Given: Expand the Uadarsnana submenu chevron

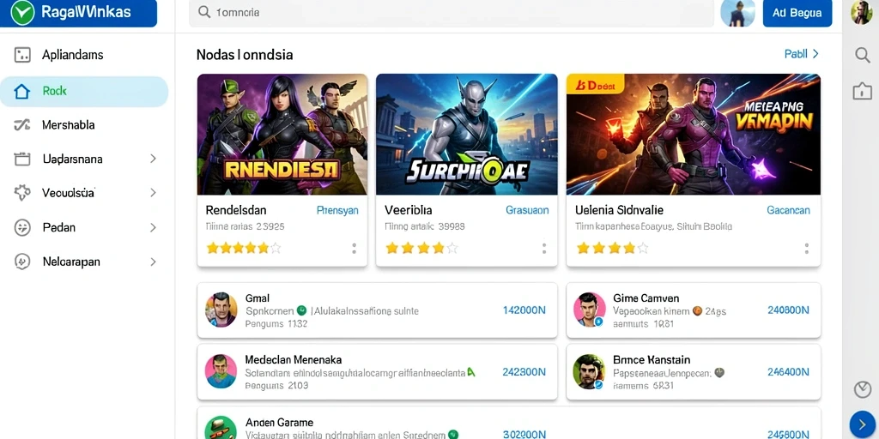Looking at the screenshot, I should (153, 159).
